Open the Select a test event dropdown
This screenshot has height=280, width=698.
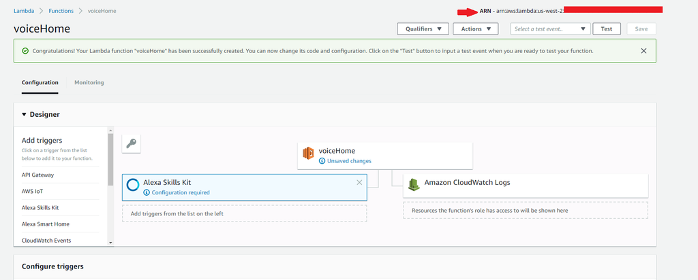tap(551, 29)
